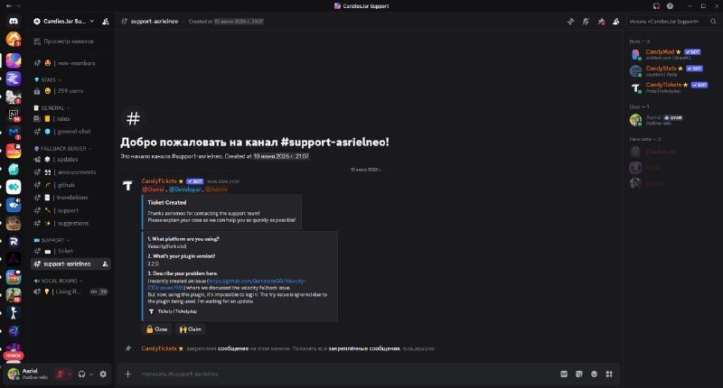This screenshot has width=723, height=388.
Task: Open the emoji picker icon
Action: (595, 374)
